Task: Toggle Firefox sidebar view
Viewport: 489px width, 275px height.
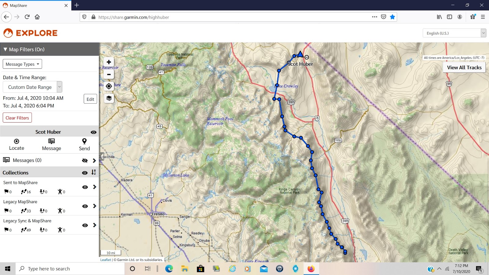Action: pos(449,17)
